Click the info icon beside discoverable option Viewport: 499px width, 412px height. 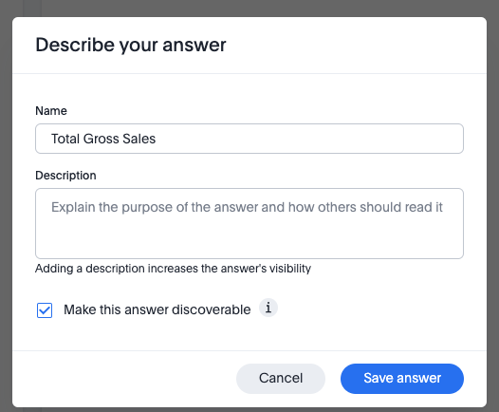tap(268, 308)
